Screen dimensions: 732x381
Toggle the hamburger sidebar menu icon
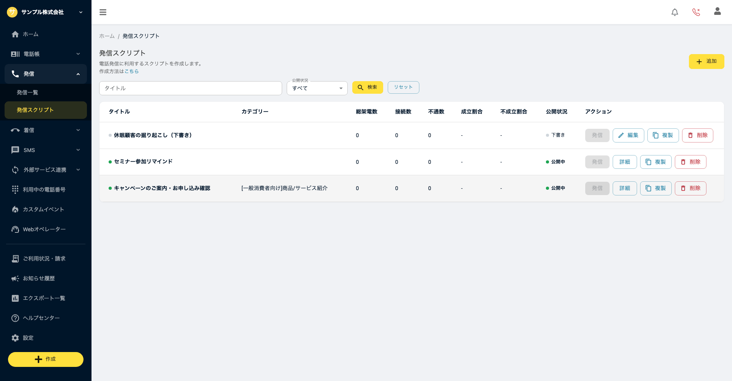(x=103, y=12)
